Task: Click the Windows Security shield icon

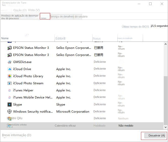Action: (10, 112)
